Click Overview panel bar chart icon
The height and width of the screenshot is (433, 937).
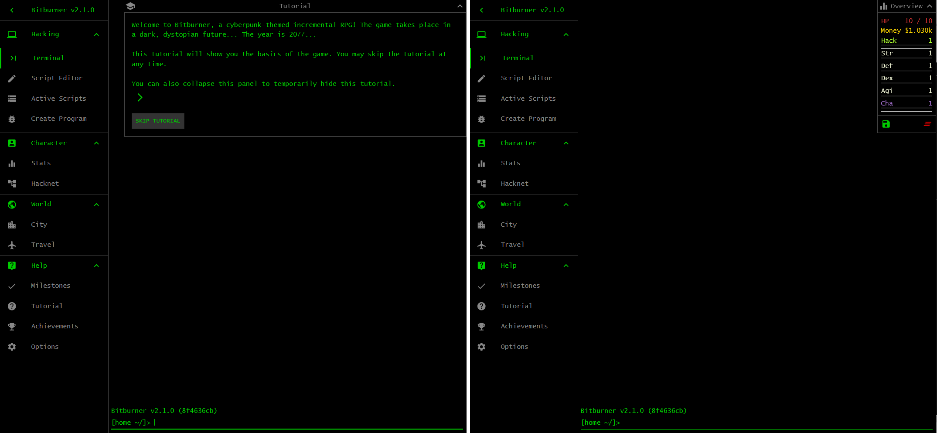click(x=884, y=6)
